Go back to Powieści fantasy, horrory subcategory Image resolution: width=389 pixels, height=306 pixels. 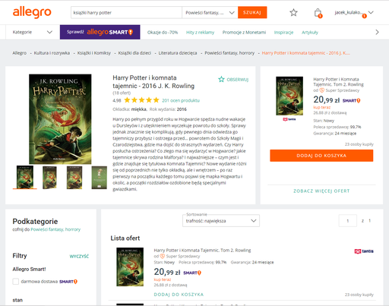point(55,229)
